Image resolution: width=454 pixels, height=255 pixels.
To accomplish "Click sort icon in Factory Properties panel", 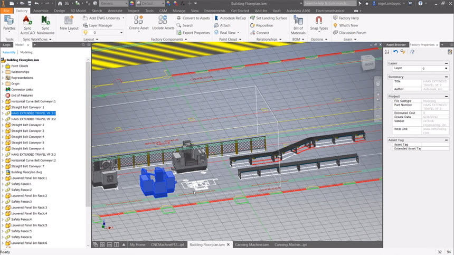I will [387, 52].
